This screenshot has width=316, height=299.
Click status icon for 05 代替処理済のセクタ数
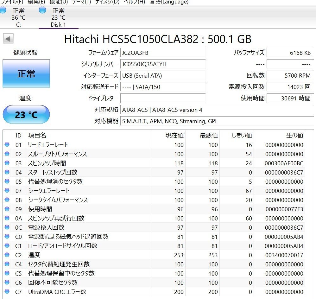(7, 181)
